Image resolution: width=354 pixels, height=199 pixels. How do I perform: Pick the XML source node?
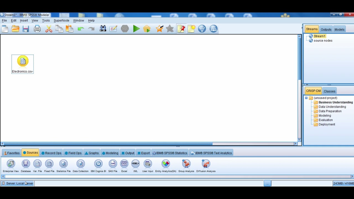[135, 166]
